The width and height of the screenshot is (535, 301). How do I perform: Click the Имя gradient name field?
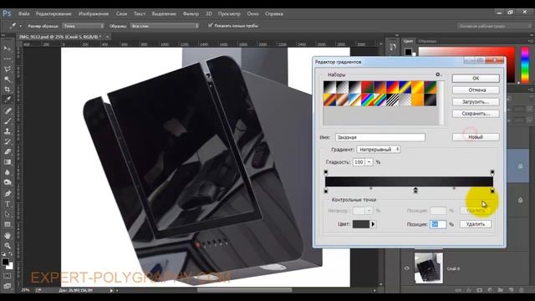(380, 137)
